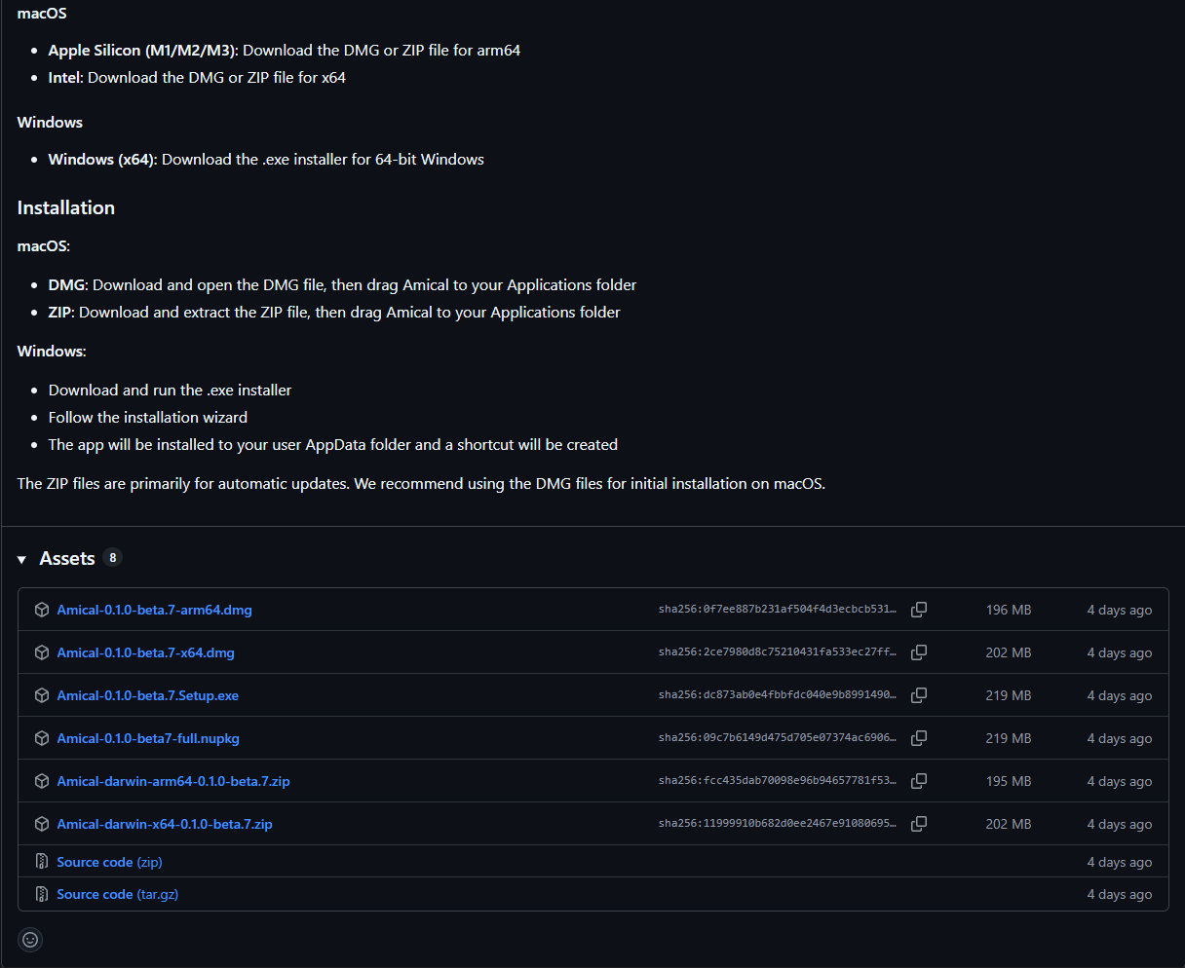
Task: Download Source code (zip)
Action: point(109,862)
